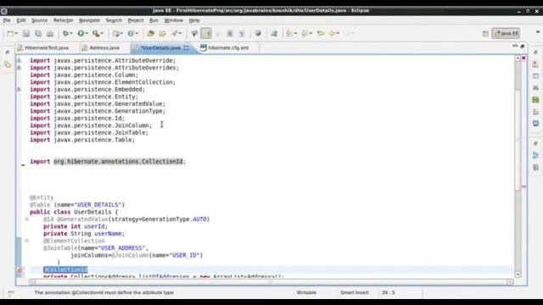Open the dropdown arrow just left of Open Type
Screen dimensions: 543x305
coord(137,34)
